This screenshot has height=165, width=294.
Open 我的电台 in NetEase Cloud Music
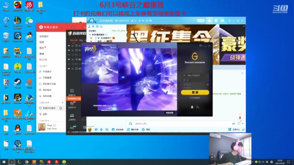tap(45, 90)
